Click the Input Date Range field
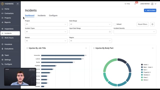Viewport: 160px width, 90px height. click(x=90, y=32)
